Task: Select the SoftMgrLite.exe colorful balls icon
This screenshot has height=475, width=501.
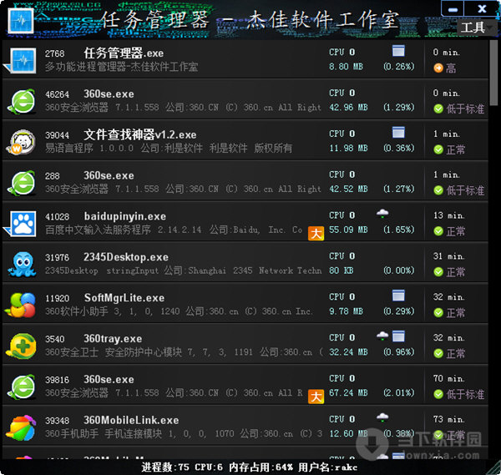Action: 21,305
